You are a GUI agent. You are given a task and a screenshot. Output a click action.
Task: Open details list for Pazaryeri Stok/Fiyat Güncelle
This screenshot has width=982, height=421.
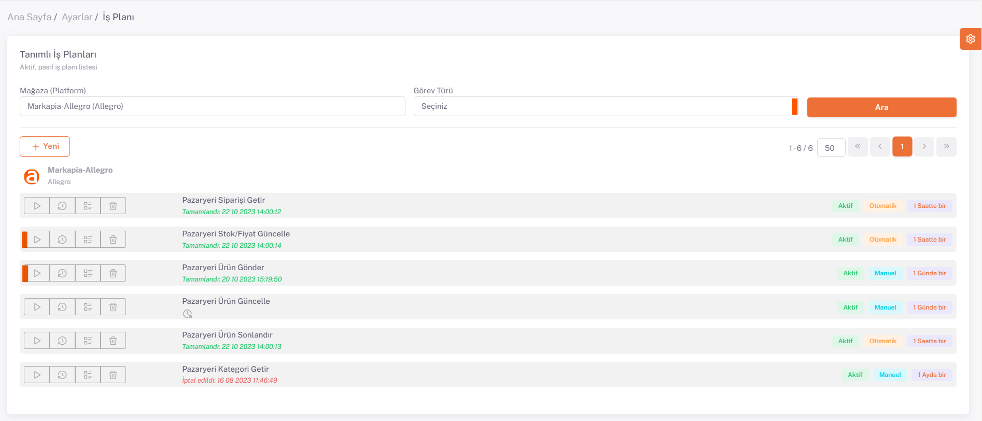click(x=88, y=240)
